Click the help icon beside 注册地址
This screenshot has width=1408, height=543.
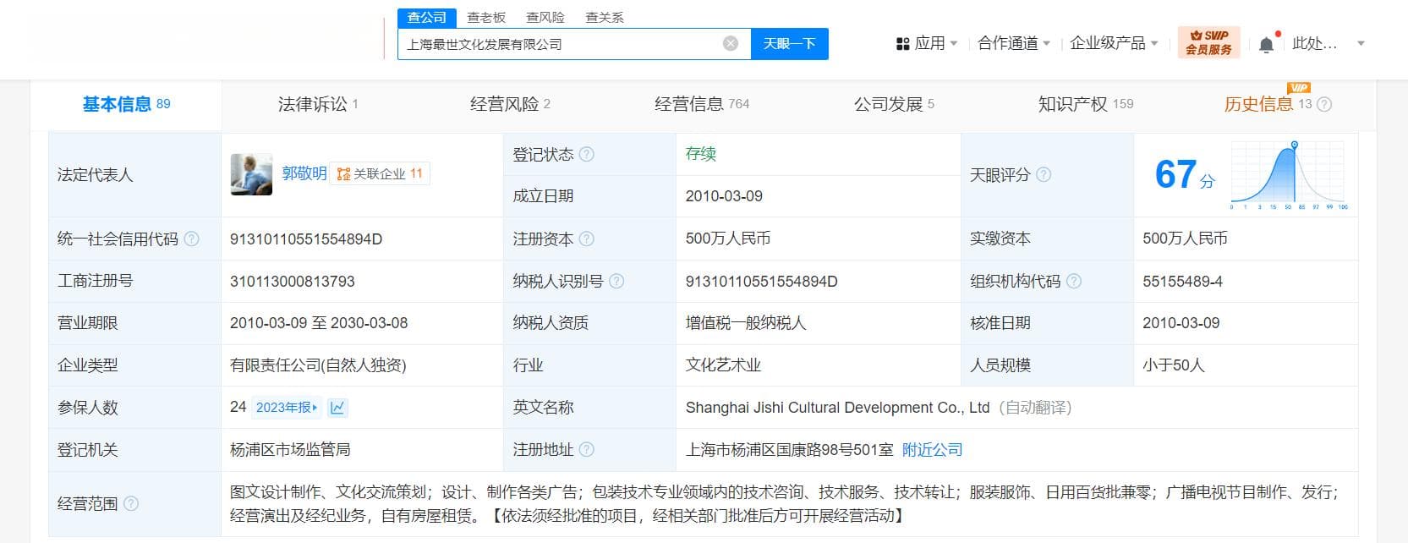pyautogui.click(x=586, y=449)
